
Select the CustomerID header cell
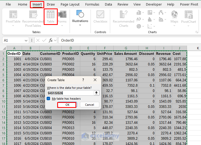click(50, 54)
